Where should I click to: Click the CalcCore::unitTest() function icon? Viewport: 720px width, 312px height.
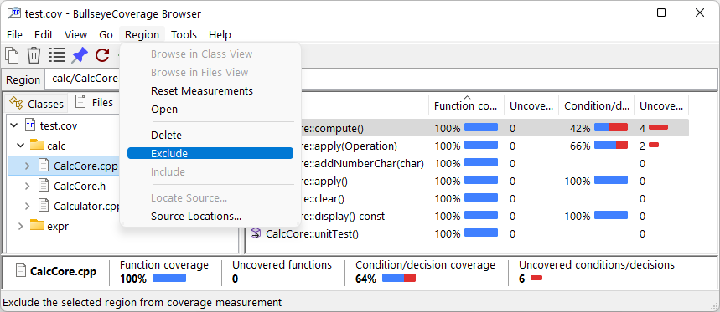tap(256, 233)
